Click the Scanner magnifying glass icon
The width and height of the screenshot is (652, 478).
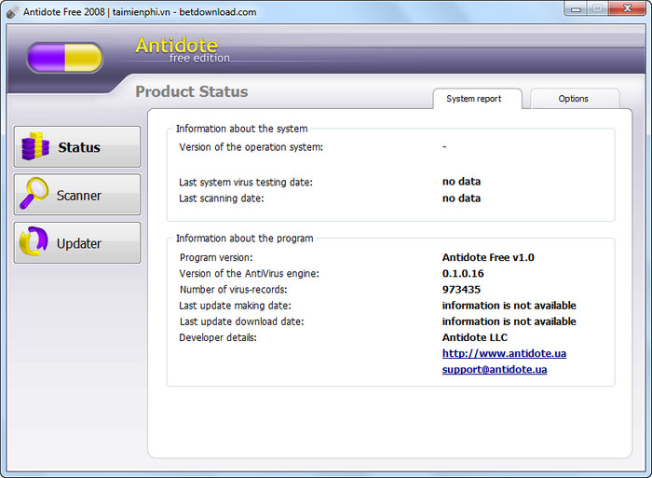[x=35, y=195]
